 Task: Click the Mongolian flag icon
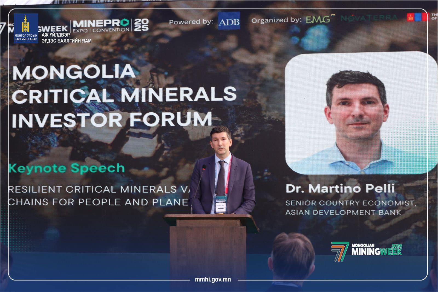pyautogui.click(x=417, y=17)
